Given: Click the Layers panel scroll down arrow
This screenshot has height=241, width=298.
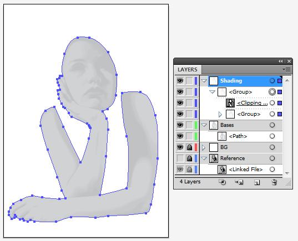Looking at the screenshot, I should click(287, 173).
